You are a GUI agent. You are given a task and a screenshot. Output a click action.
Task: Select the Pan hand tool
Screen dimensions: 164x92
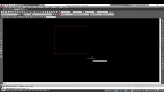tap(34, 12)
